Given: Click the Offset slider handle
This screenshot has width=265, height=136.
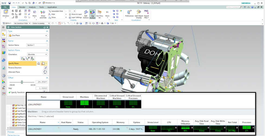Looking at the screenshot, I should [x=22, y=82].
